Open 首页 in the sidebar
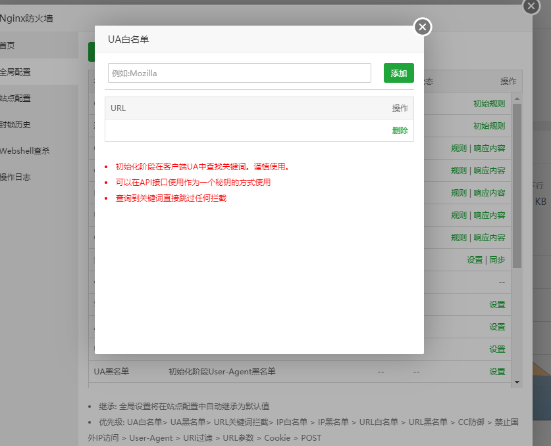Viewport: 551px width, 446px height. [39, 45]
